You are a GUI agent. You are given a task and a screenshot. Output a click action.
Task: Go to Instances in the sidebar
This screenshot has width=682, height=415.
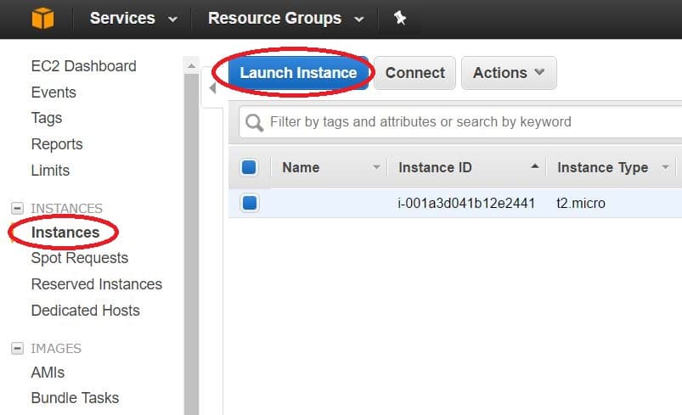coord(65,232)
